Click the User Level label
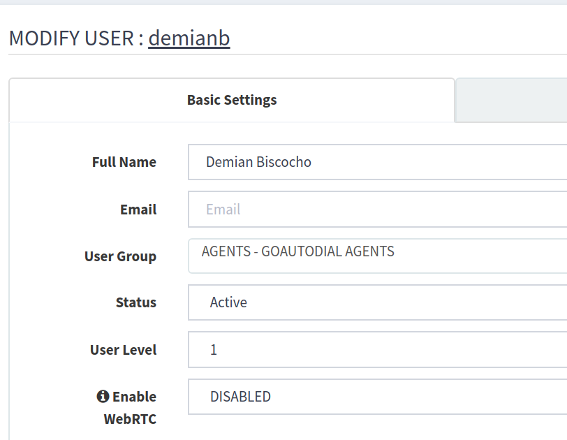 (x=123, y=350)
